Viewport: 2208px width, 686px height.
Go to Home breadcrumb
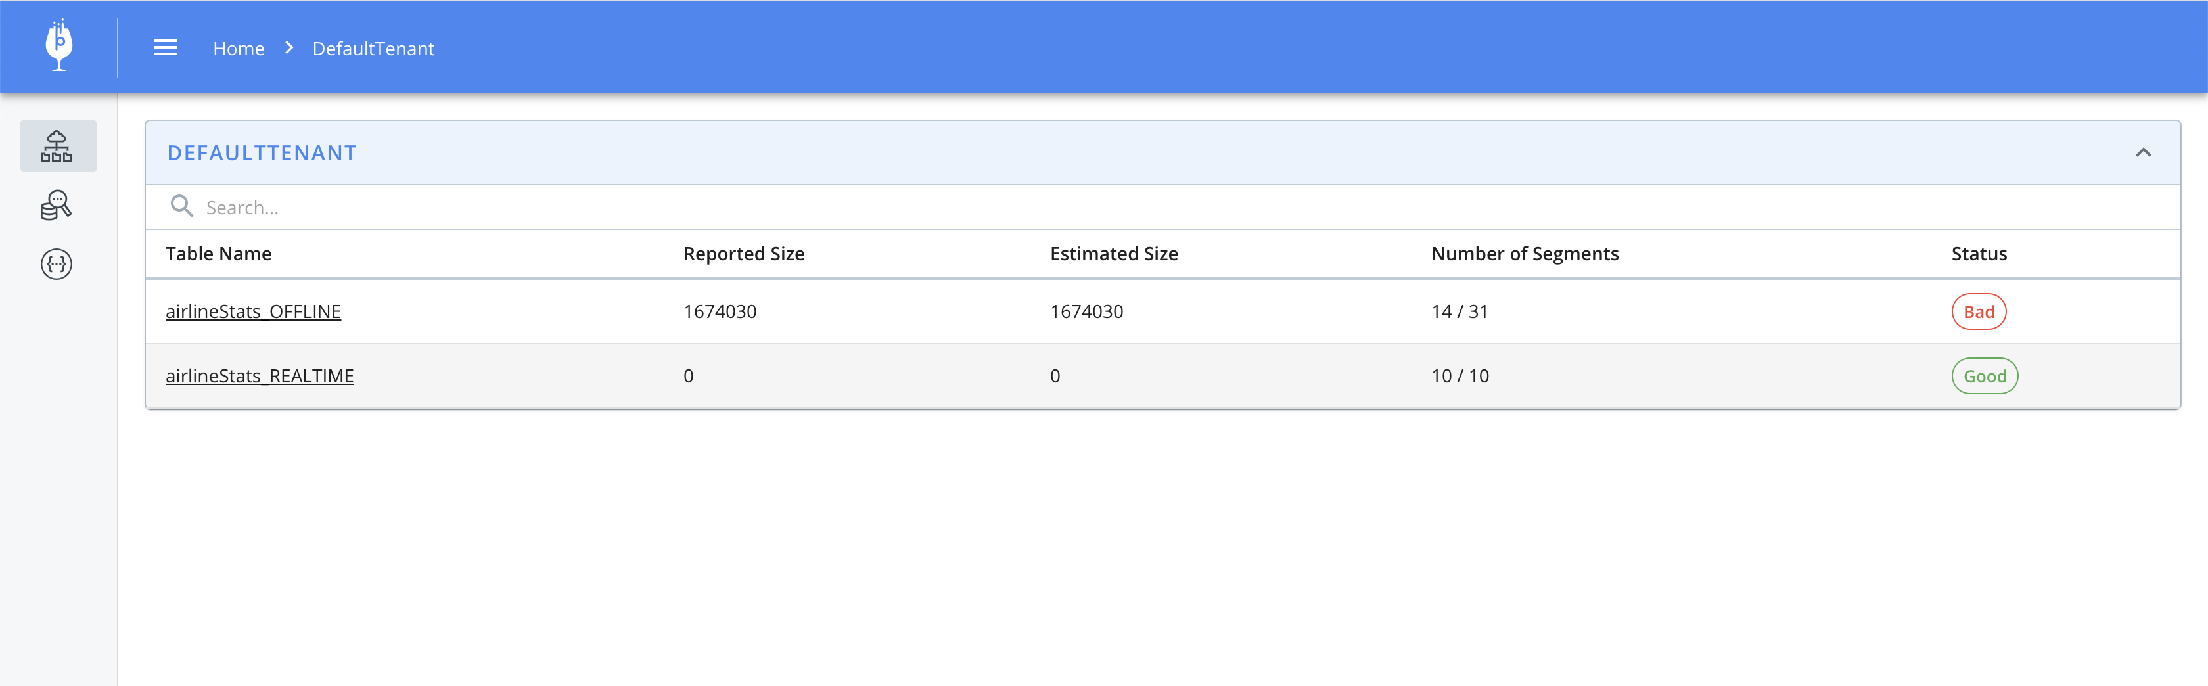[239, 49]
